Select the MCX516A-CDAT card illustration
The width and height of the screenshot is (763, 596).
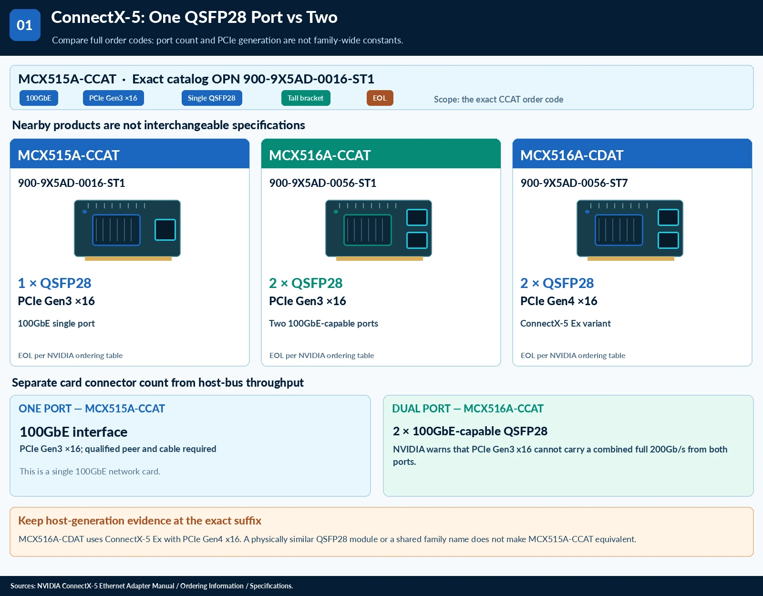(630, 230)
